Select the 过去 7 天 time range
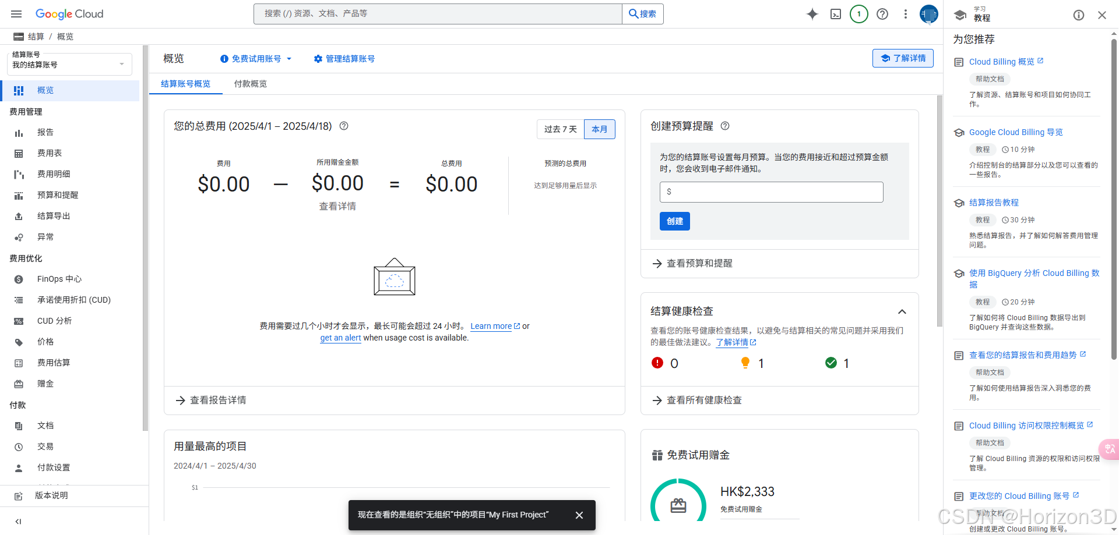1119x535 pixels. click(561, 129)
